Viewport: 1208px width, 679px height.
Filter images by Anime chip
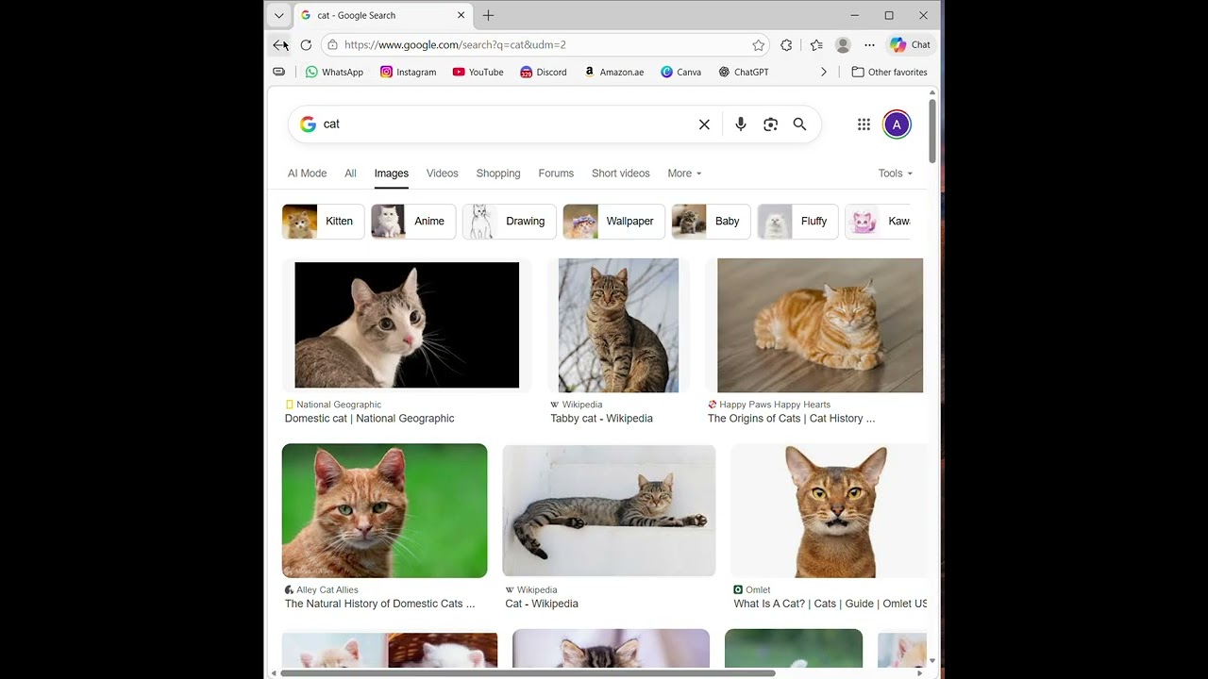point(413,222)
